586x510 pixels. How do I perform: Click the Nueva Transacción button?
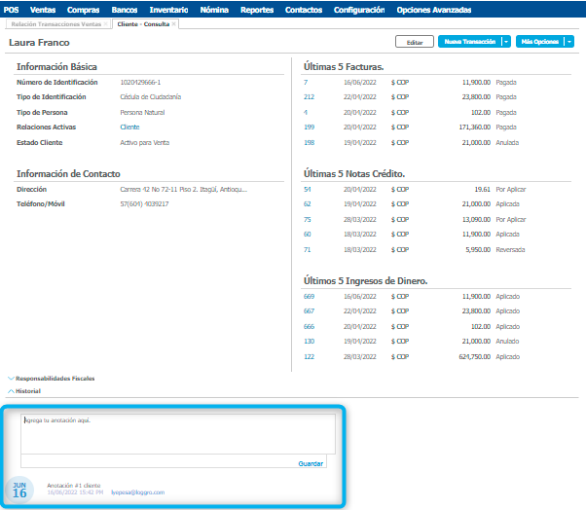pyautogui.click(x=469, y=42)
